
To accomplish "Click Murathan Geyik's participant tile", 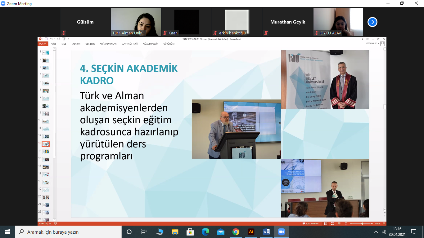I will point(288,22).
